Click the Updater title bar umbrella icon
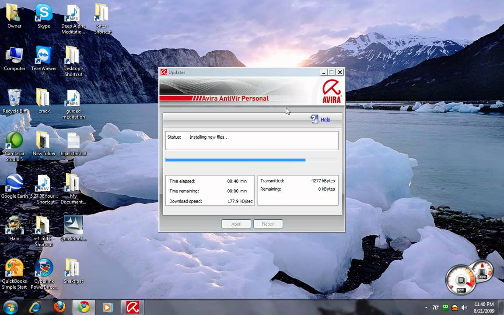Screen dimensions: 504x315 pos(164,72)
